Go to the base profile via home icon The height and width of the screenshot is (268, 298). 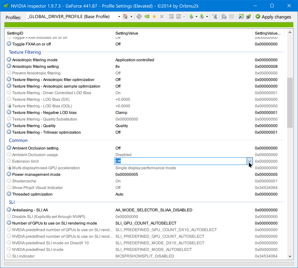[125, 16]
